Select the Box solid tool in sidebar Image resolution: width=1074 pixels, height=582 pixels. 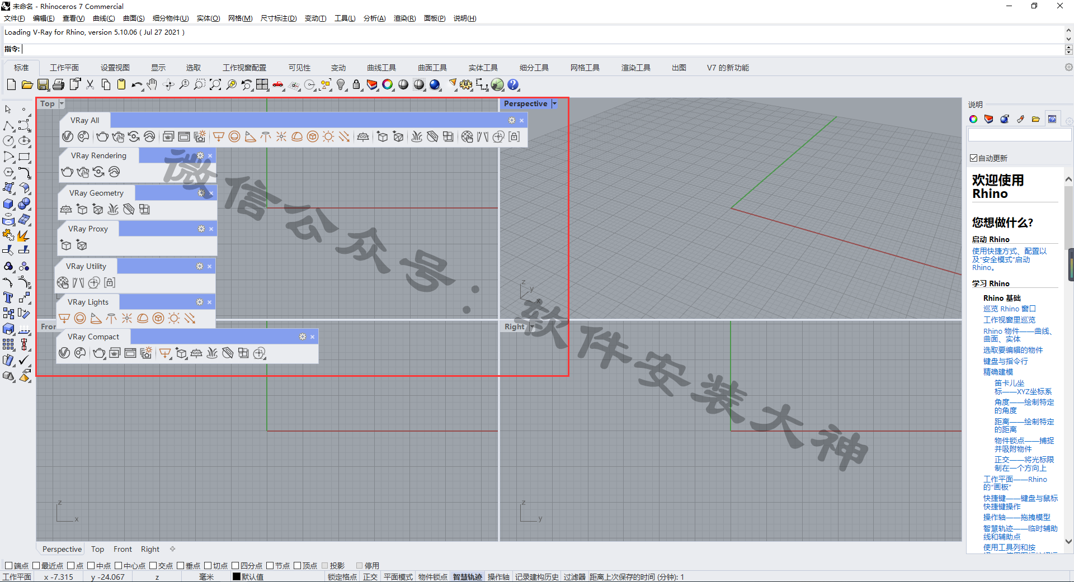pyautogui.click(x=8, y=204)
